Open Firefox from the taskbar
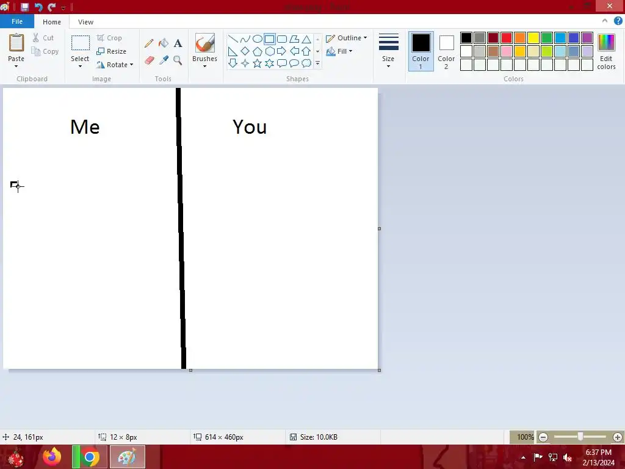Viewport: 625px width, 469px height. click(x=52, y=457)
